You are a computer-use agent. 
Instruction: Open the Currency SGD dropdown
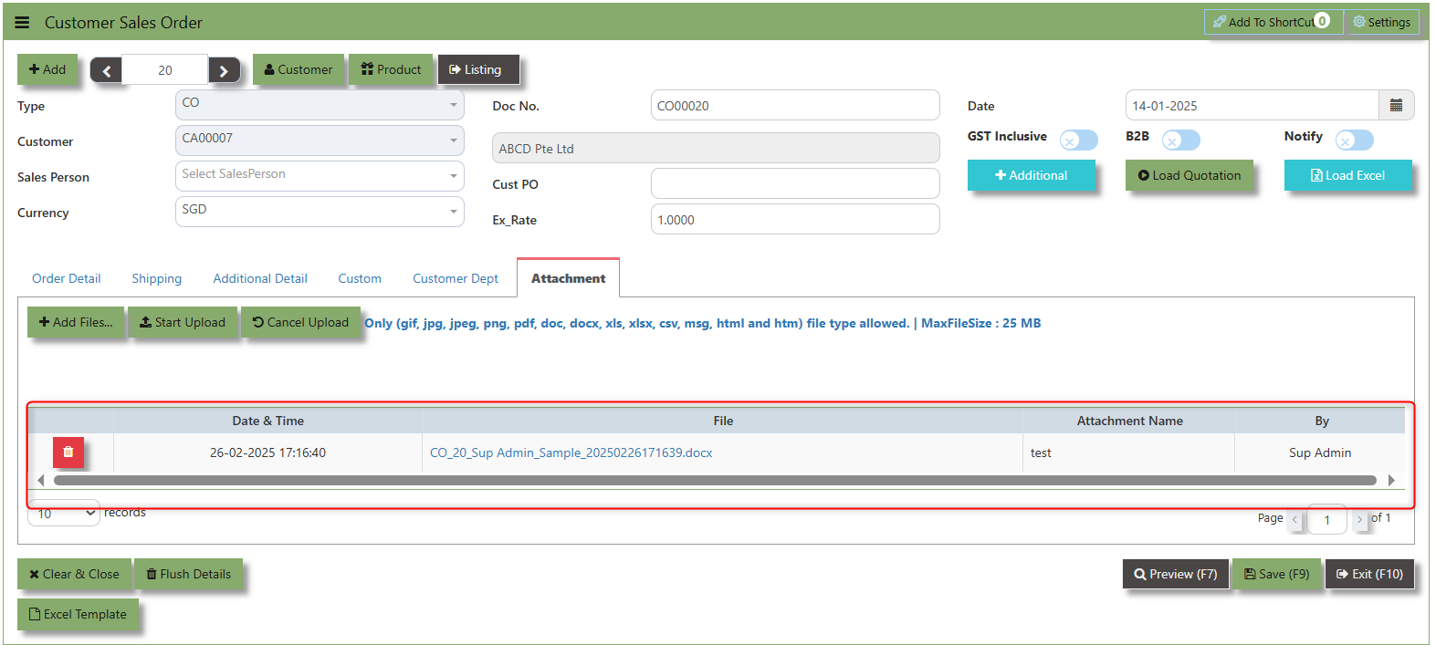click(320, 212)
